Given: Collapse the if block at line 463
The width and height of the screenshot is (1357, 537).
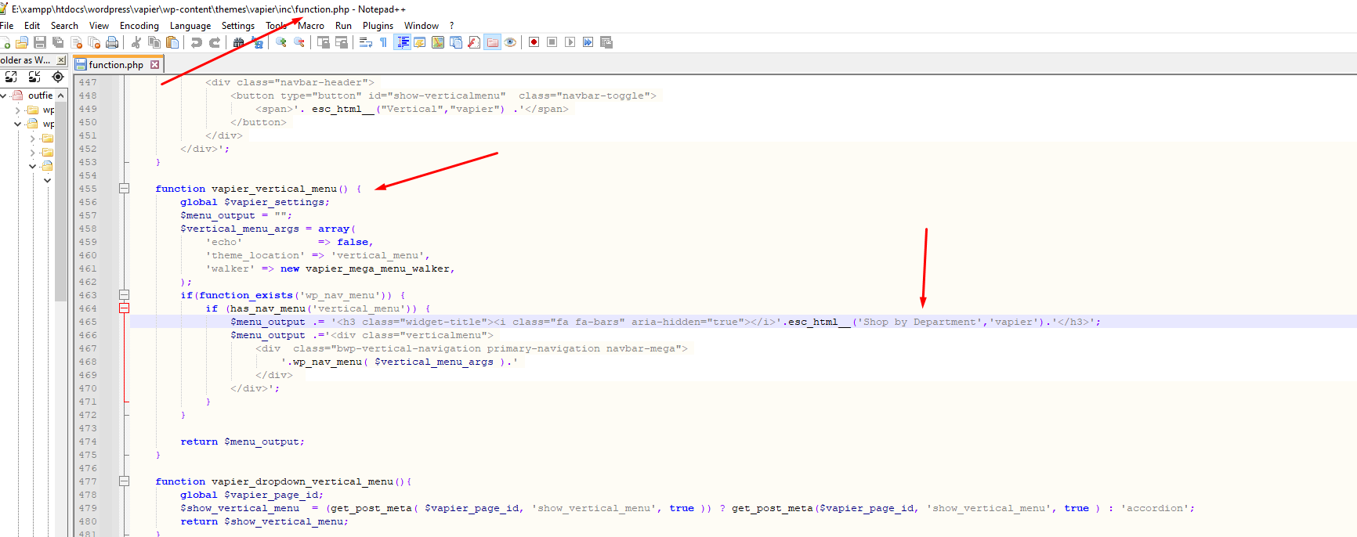Looking at the screenshot, I should [x=124, y=295].
